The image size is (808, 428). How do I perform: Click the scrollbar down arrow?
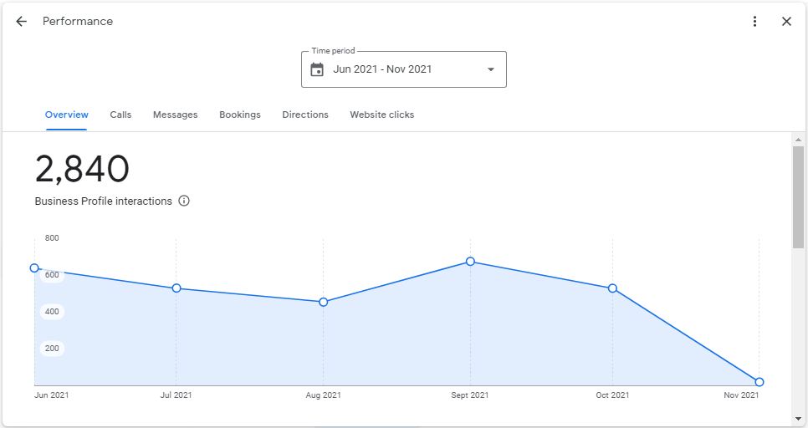[x=799, y=418]
